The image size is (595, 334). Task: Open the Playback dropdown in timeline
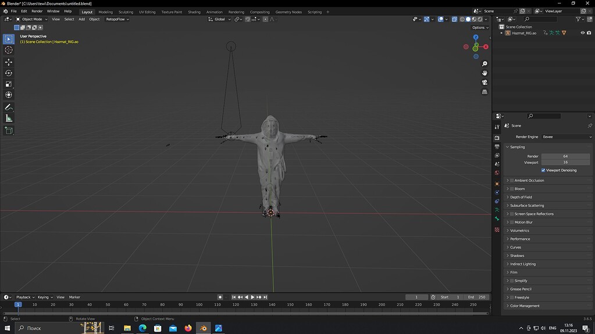(x=25, y=297)
